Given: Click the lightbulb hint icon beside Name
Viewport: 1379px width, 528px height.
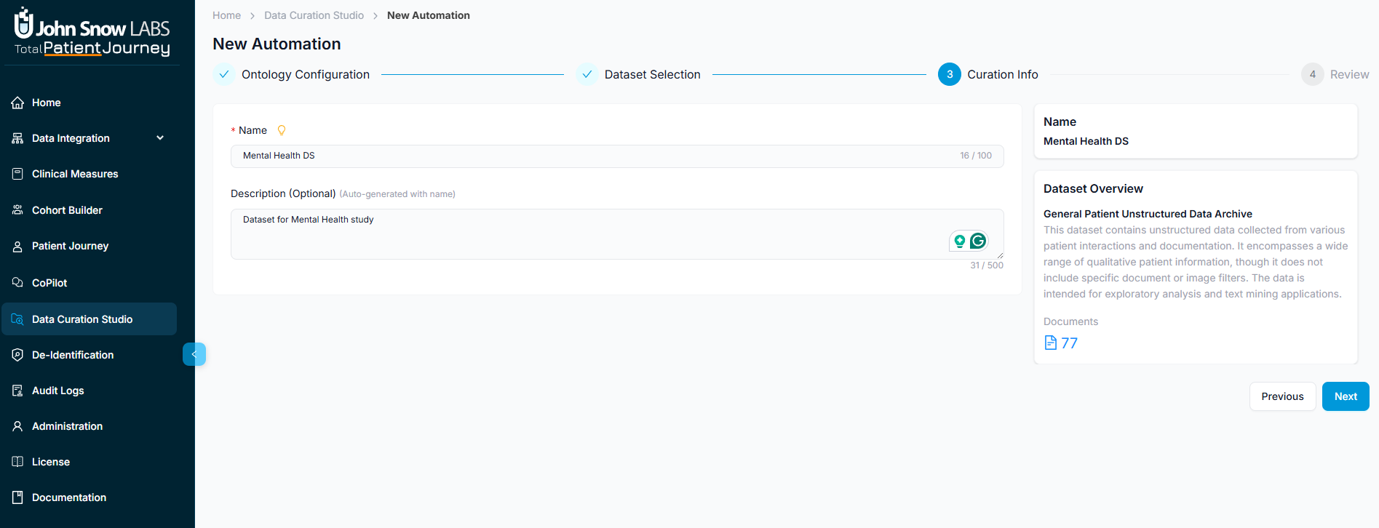Looking at the screenshot, I should pos(282,130).
